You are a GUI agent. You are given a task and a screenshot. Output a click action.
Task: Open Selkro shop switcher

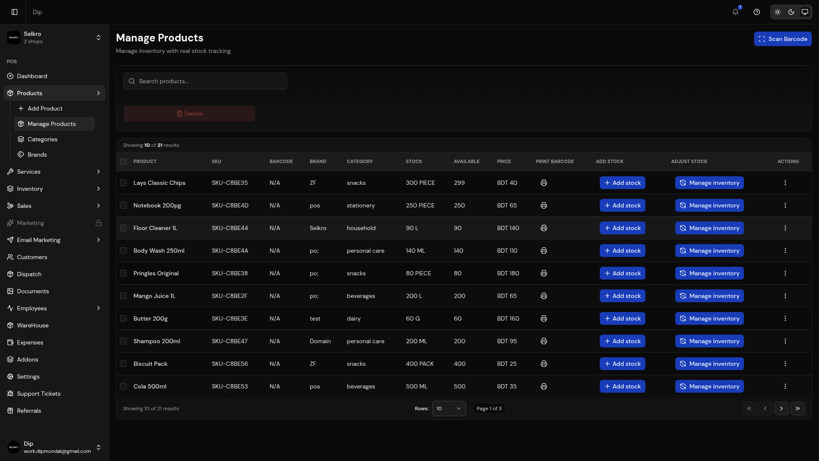[x=54, y=38]
